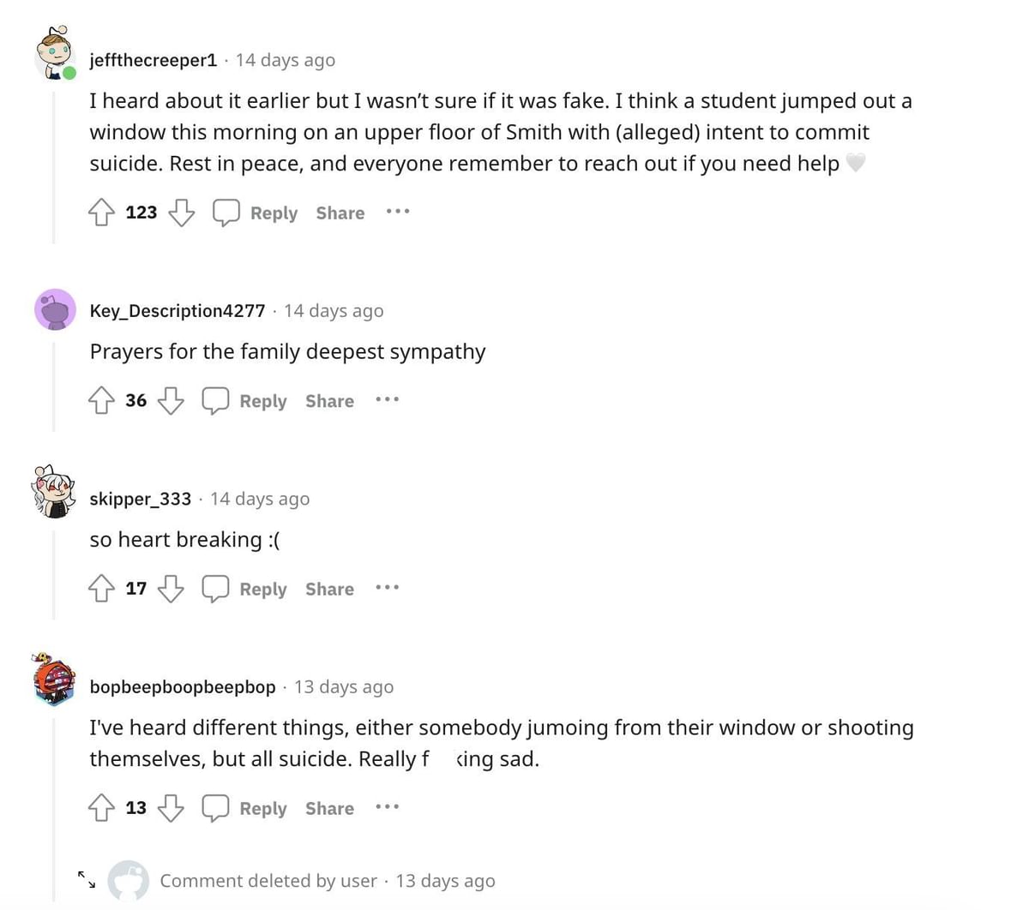
Task: Expand the deleted comment thread
Action: pos(87,879)
